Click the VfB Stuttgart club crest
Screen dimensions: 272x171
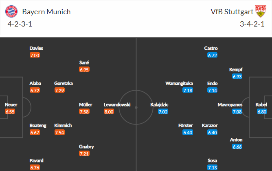[x=261, y=11]
